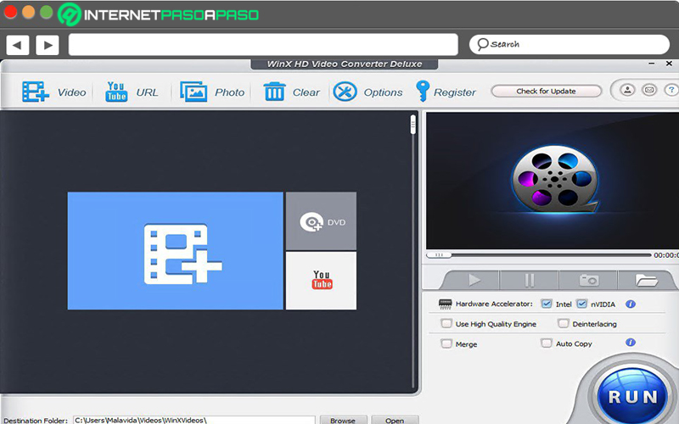The width and height of the screenshot is (679, 424).
Task: Close the WinX converter window
Action: 669,64
